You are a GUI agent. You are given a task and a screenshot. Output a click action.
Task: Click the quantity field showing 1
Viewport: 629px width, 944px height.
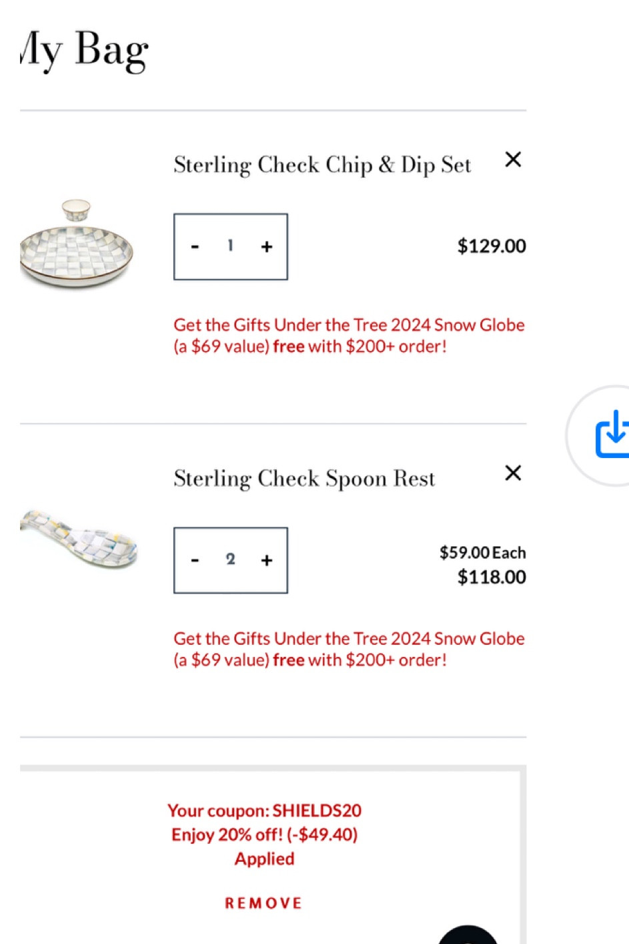click(230, 246)
